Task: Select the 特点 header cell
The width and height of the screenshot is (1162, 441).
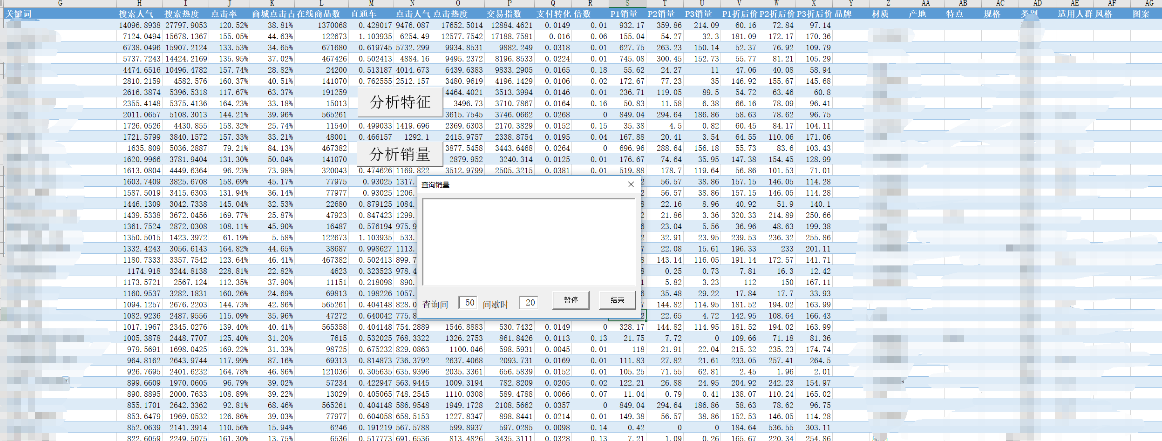Action: (963, 14)
